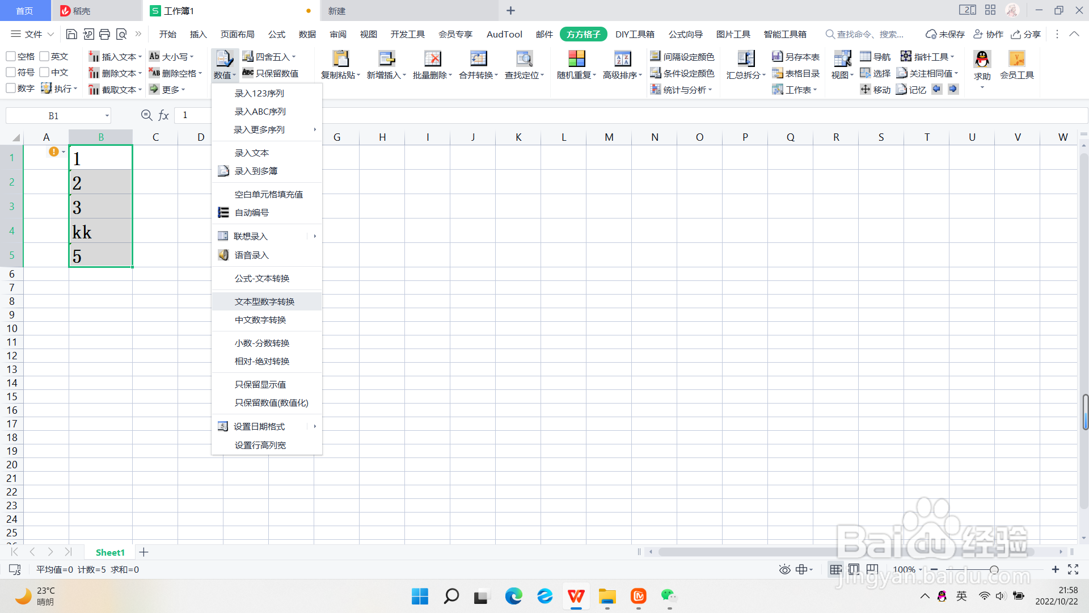Switch to the DIY工具箱 ribbon tab
1089x613 pixels.
[x=635, y=34]
